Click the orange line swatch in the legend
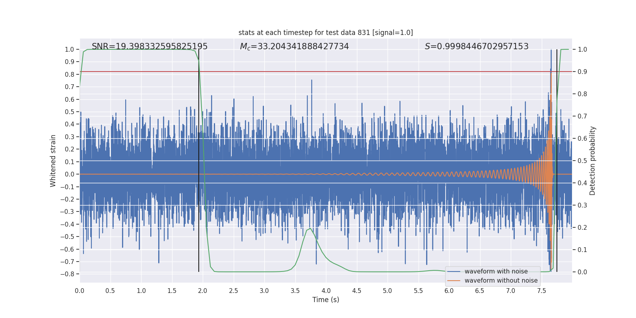The image size is (636, 318). [454, 281]
